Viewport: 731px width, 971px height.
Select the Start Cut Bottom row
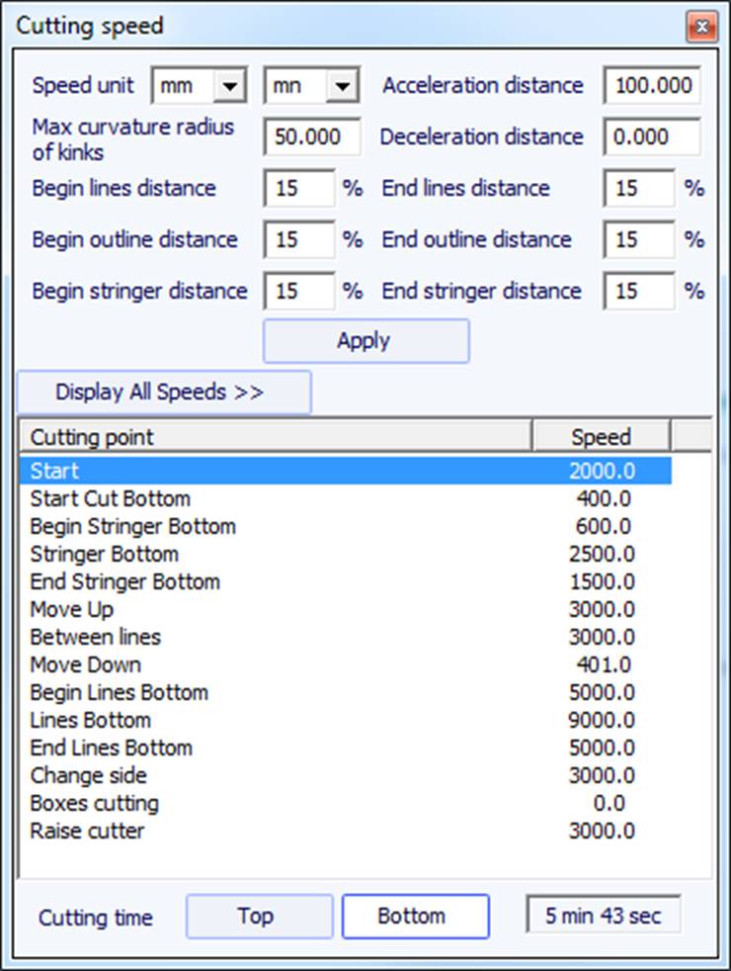point(347,498)
